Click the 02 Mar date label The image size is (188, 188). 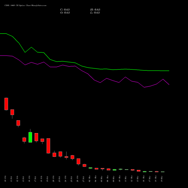(x=89, y=179)
